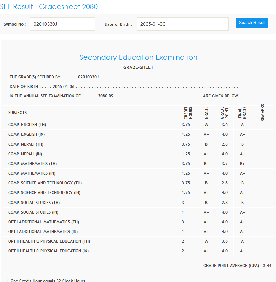This screenshot has height=282, width=276.
Task: Click the REMARKS column header
Action: [263, 113]
